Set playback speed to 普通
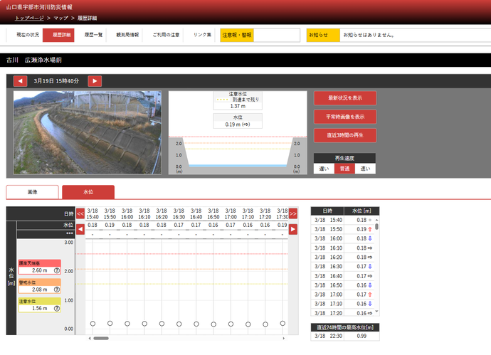 pos(344,169)
